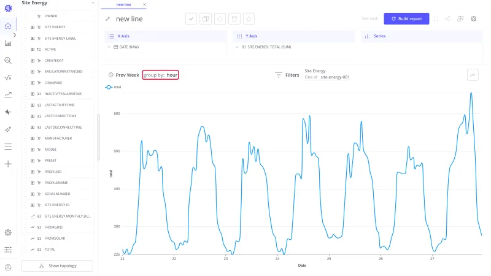Open report settings gear at top right
This screenshot has width=491, height=276.
tap(473, 19)
